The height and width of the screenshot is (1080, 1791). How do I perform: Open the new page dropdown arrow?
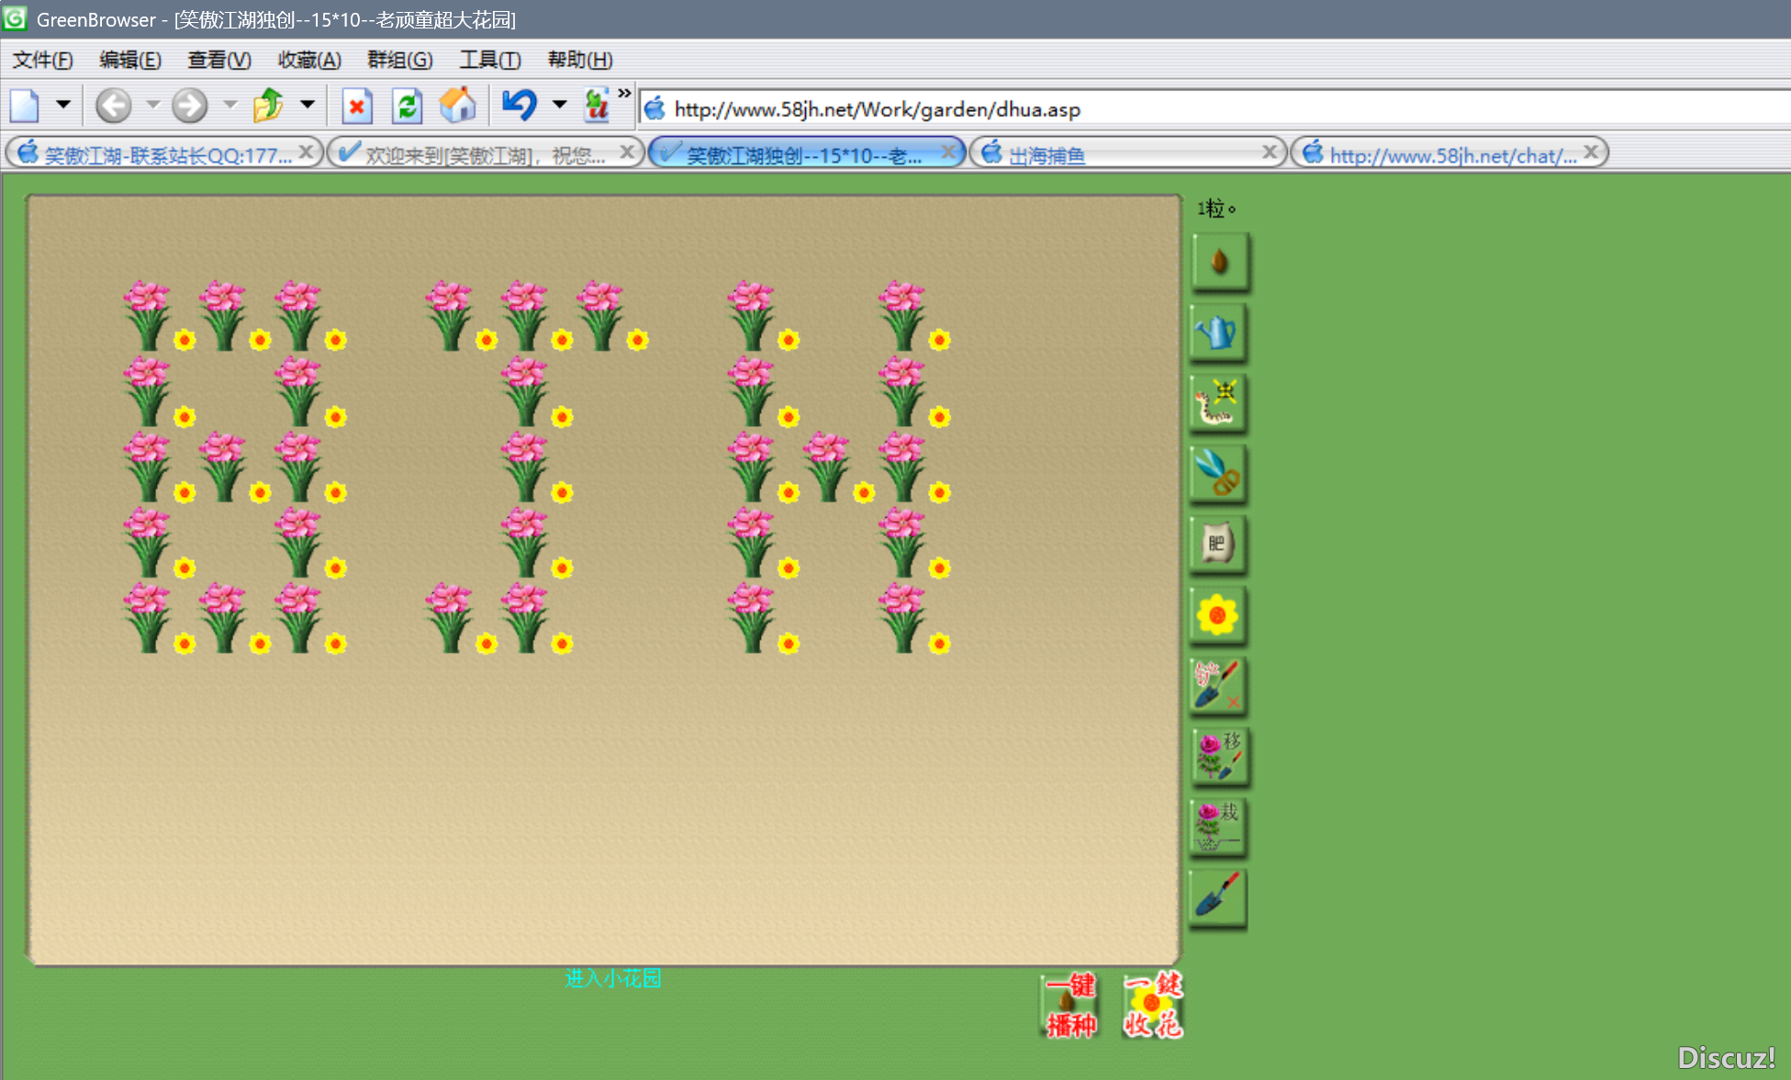[63, 105]
